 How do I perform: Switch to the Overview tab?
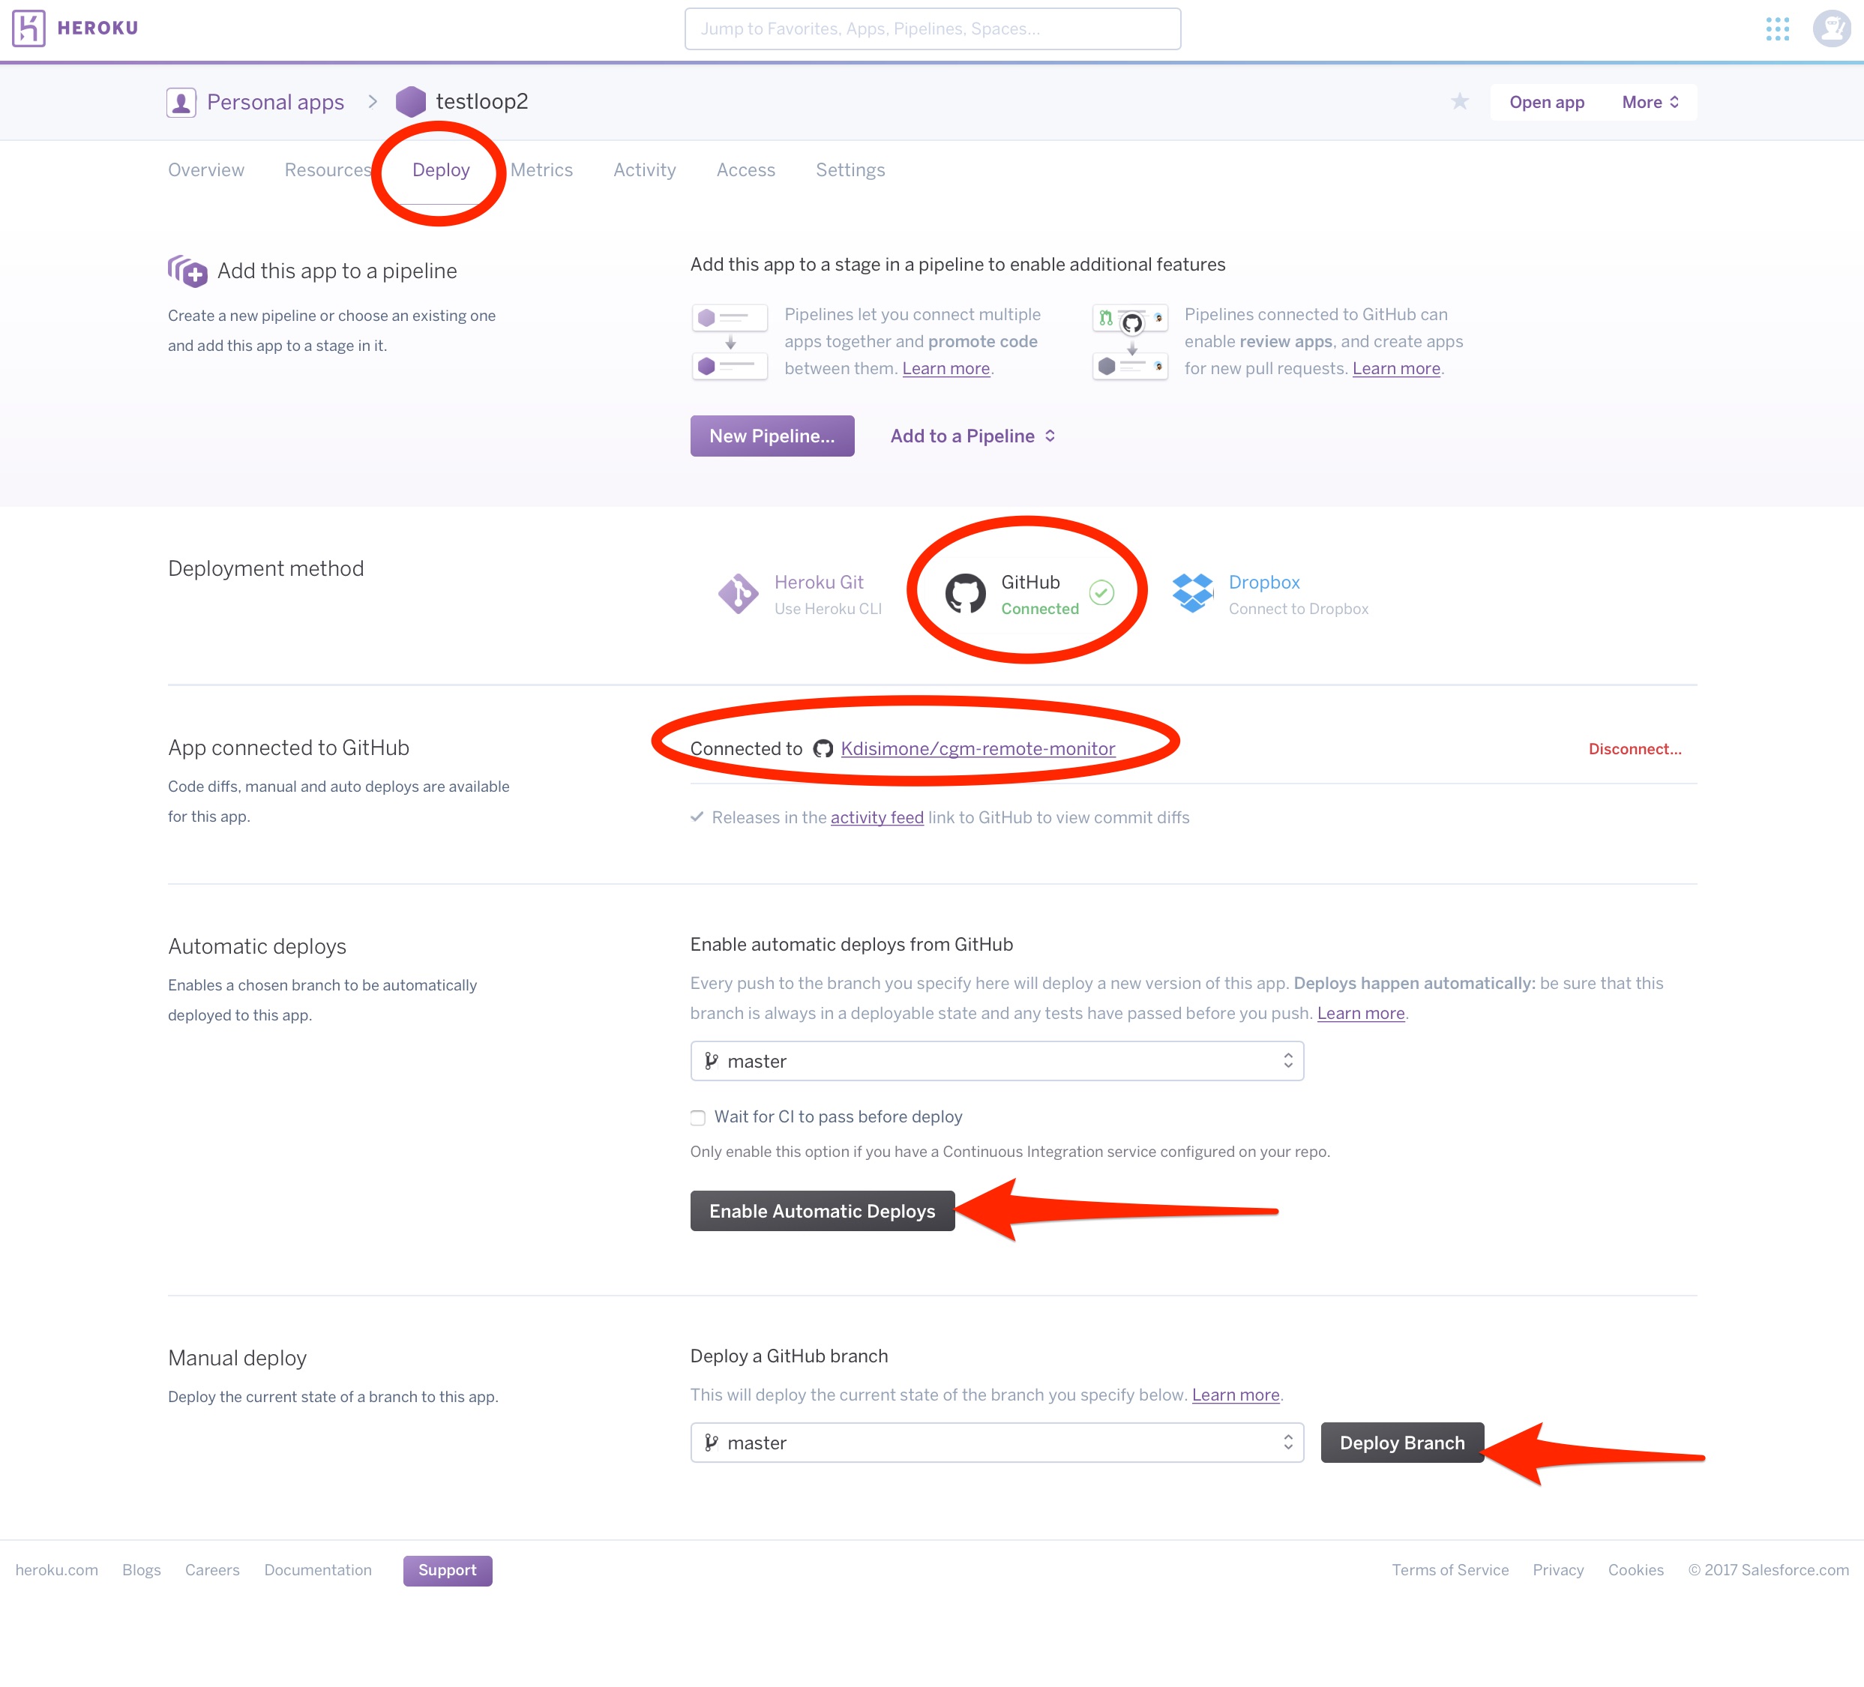click(206, 170)
